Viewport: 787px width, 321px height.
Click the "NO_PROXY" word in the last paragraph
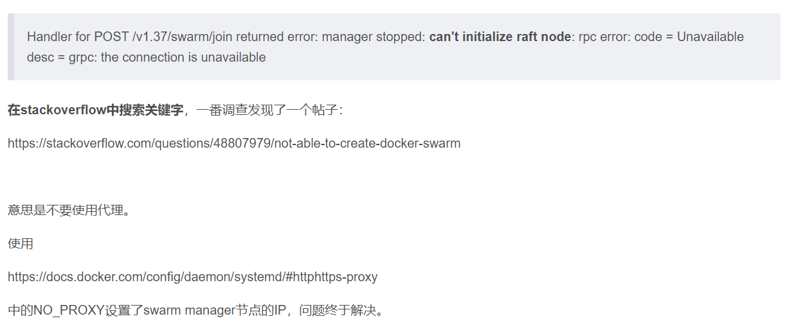(x=70, y=311)
